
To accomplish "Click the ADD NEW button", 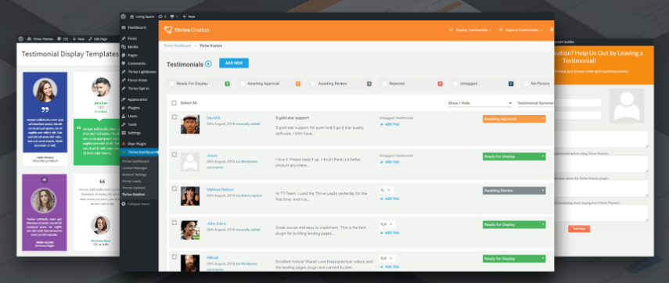I will pos(234,63).
